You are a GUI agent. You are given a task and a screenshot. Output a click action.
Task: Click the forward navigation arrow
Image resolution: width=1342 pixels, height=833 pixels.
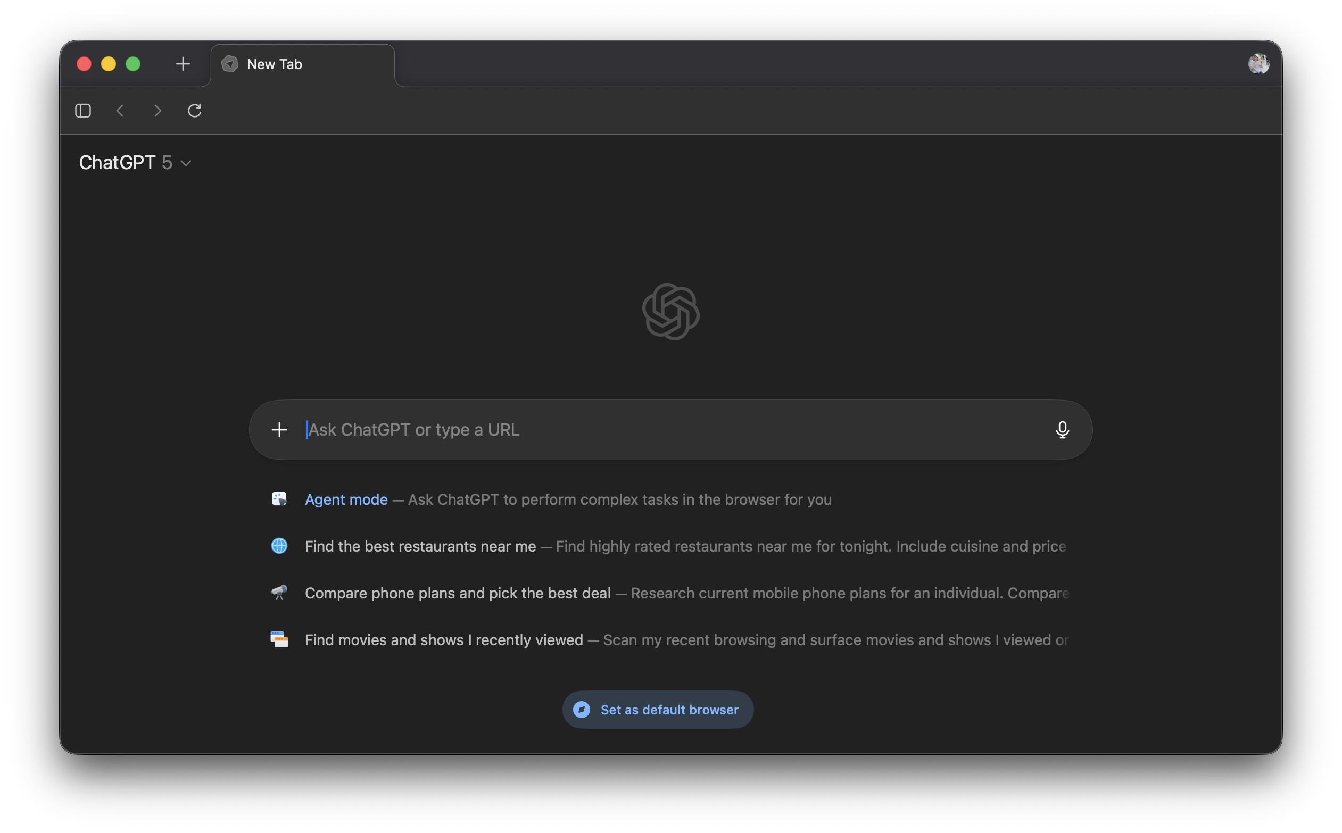(158, 111)
